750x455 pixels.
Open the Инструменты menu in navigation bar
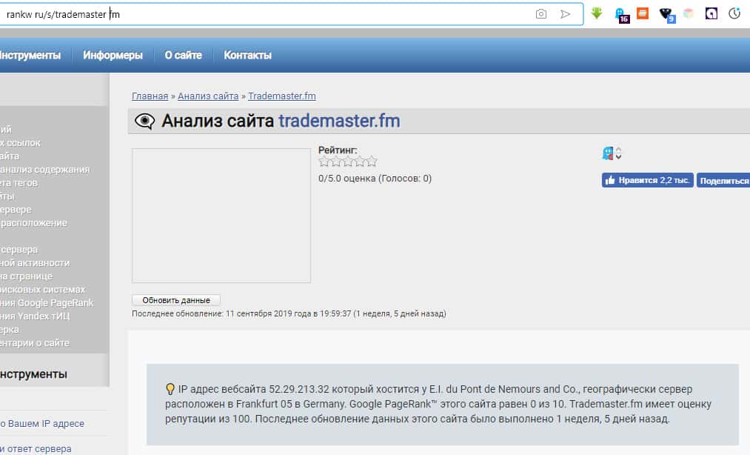30,55
